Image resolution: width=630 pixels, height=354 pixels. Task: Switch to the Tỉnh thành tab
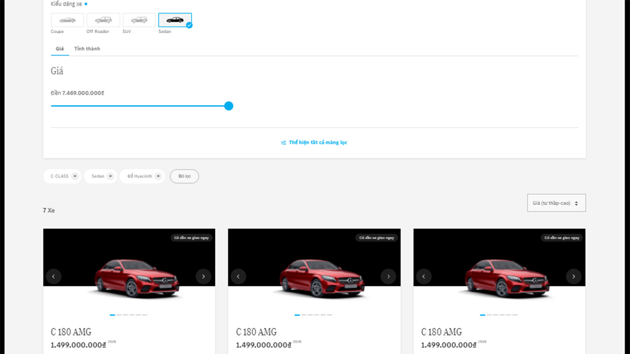pyautogui.click(x=87, y=49)
